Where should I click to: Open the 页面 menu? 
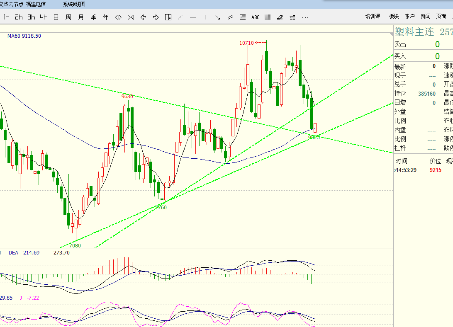441,16
